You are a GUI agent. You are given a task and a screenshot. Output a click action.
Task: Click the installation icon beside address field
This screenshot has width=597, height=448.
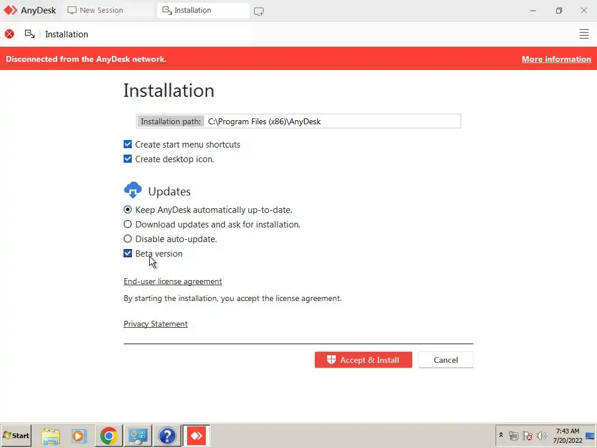click(x=30, y=34)
